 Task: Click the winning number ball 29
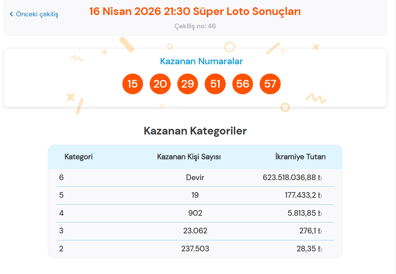click(187, 84)
